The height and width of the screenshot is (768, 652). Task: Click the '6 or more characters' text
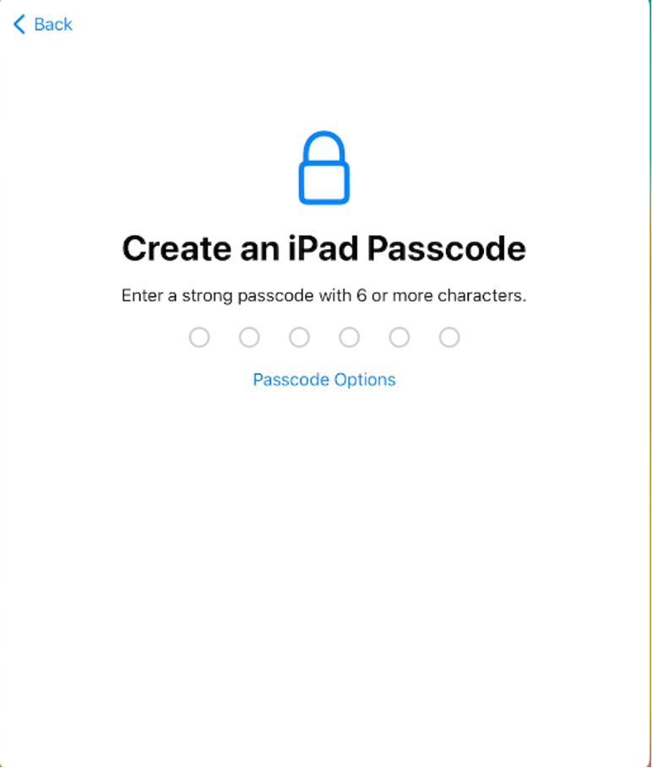point(441,296)
